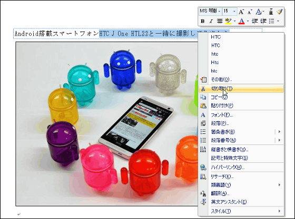Click the bullets list icon in mini toolbar

[271, 21]
